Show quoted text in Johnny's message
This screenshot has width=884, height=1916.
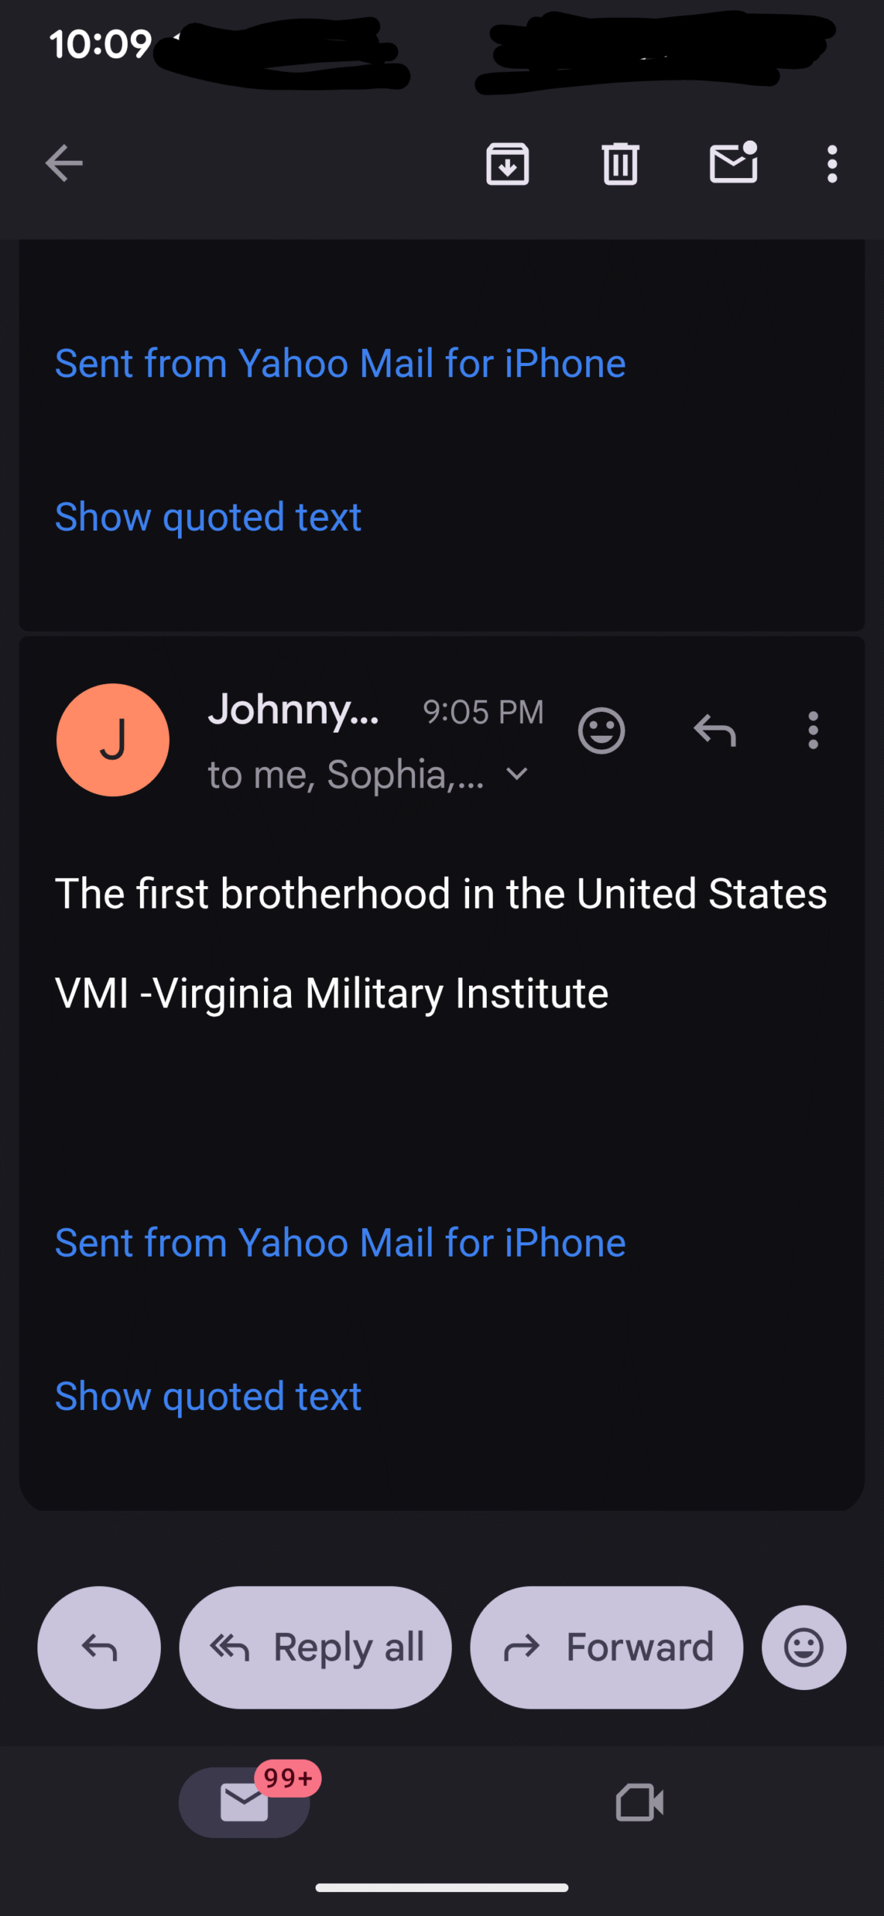pyautogui.click(x=208, y=1397)
